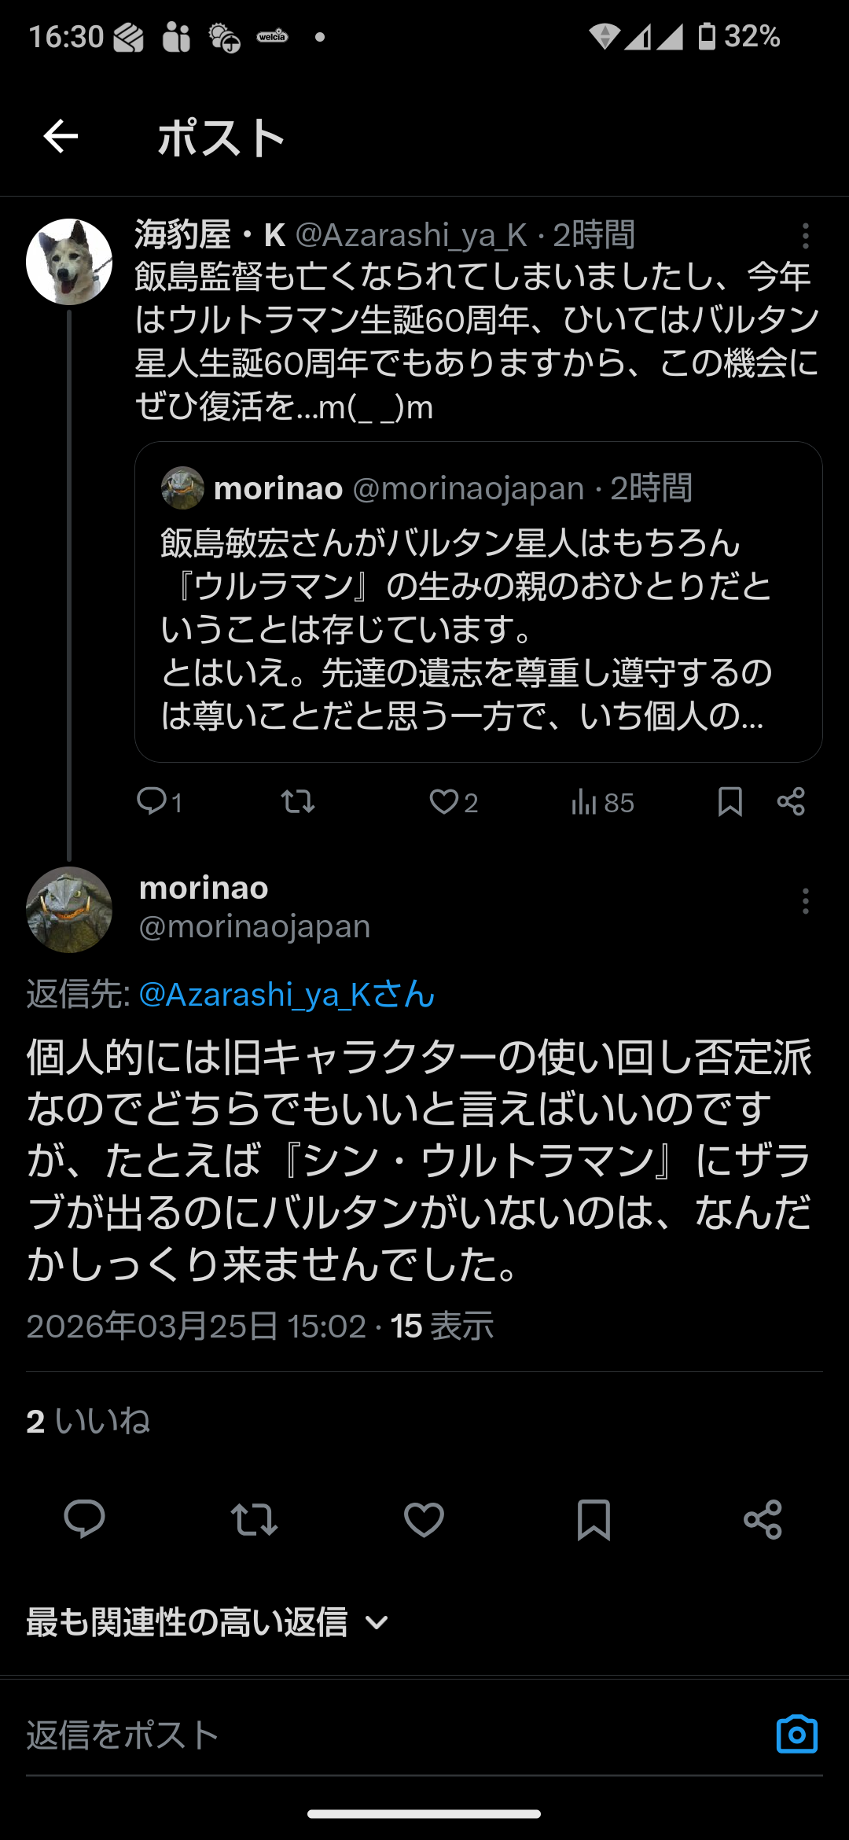Share 海豹屋・K's post
The image size is (849, 1840).
click(x=791, y=801)
